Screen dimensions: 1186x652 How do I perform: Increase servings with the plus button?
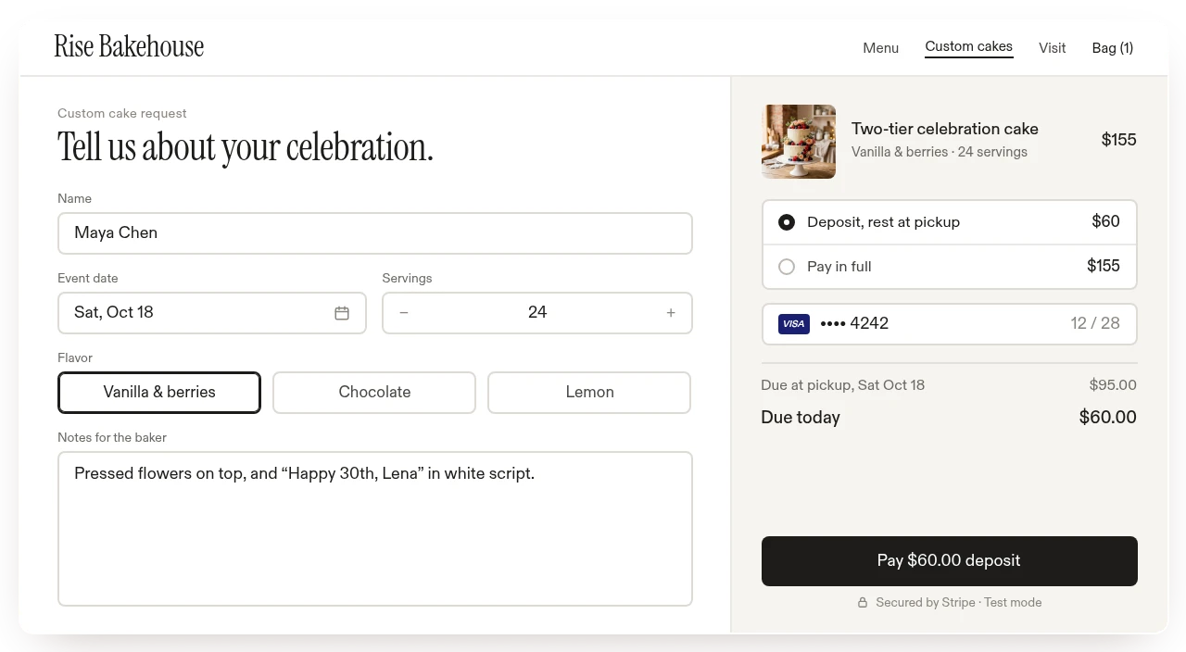(671, 313)
